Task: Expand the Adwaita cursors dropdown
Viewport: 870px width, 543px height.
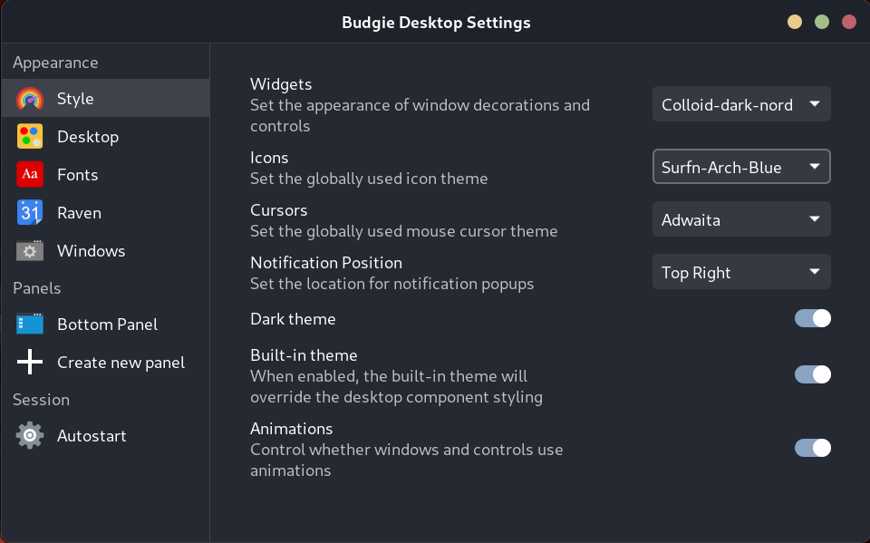Action: (x=740, y=219)
